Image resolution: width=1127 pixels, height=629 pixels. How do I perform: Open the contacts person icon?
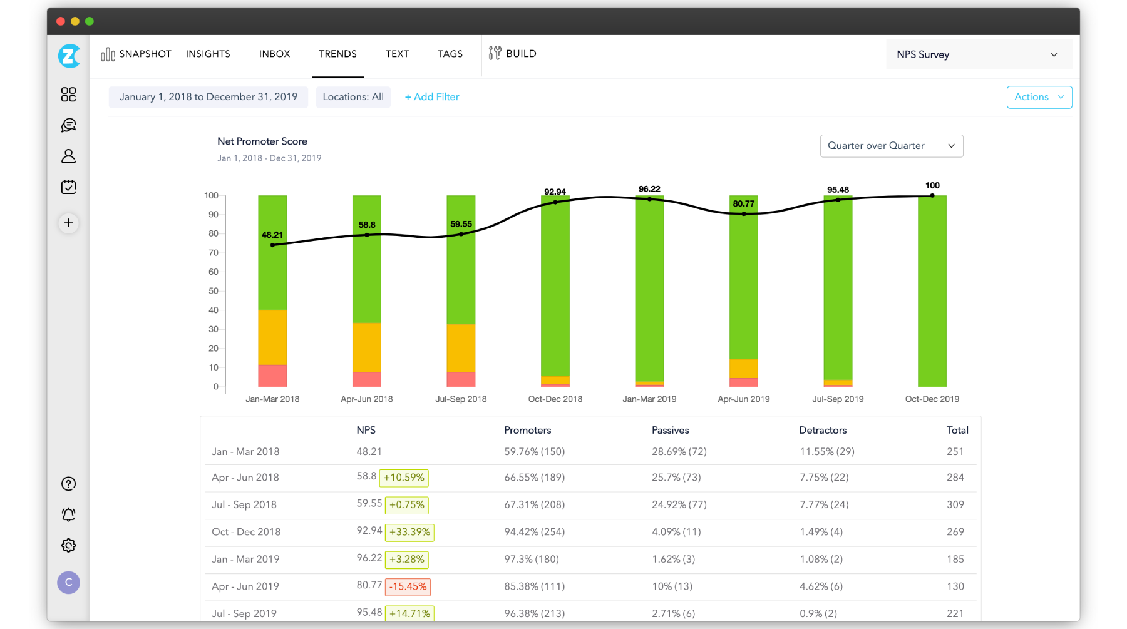click(x=68, y=156)
